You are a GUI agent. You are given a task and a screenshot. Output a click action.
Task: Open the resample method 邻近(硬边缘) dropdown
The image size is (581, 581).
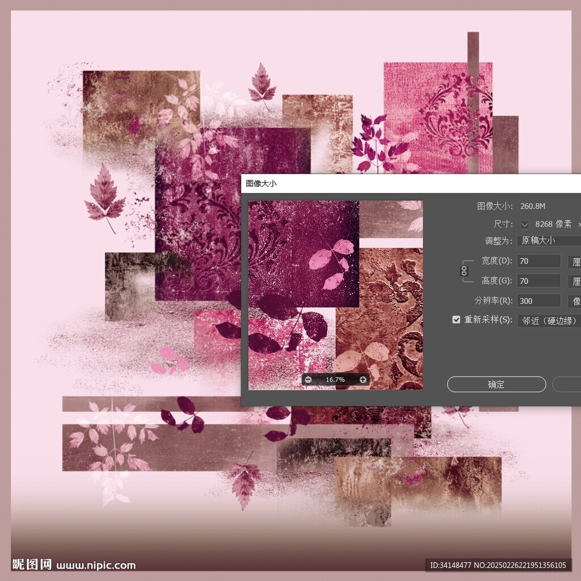[549, 321]
